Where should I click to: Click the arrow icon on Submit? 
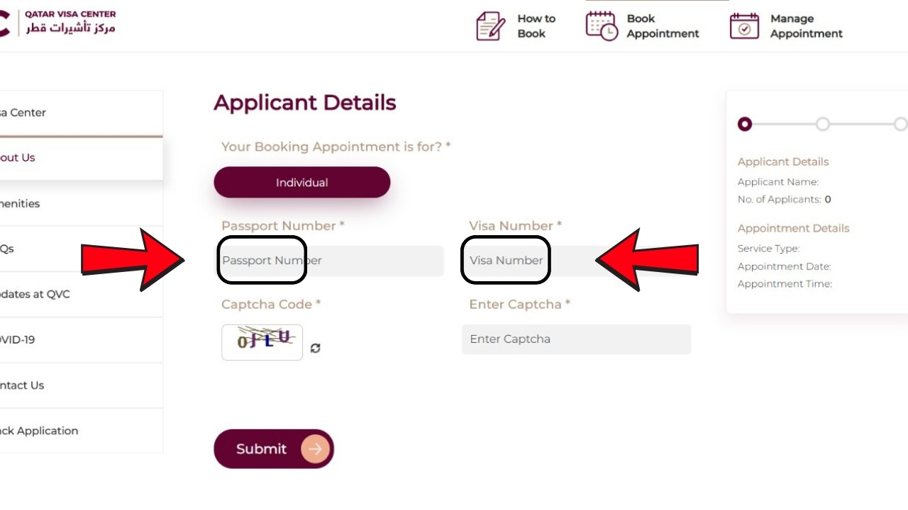click(x=316, y=449)
